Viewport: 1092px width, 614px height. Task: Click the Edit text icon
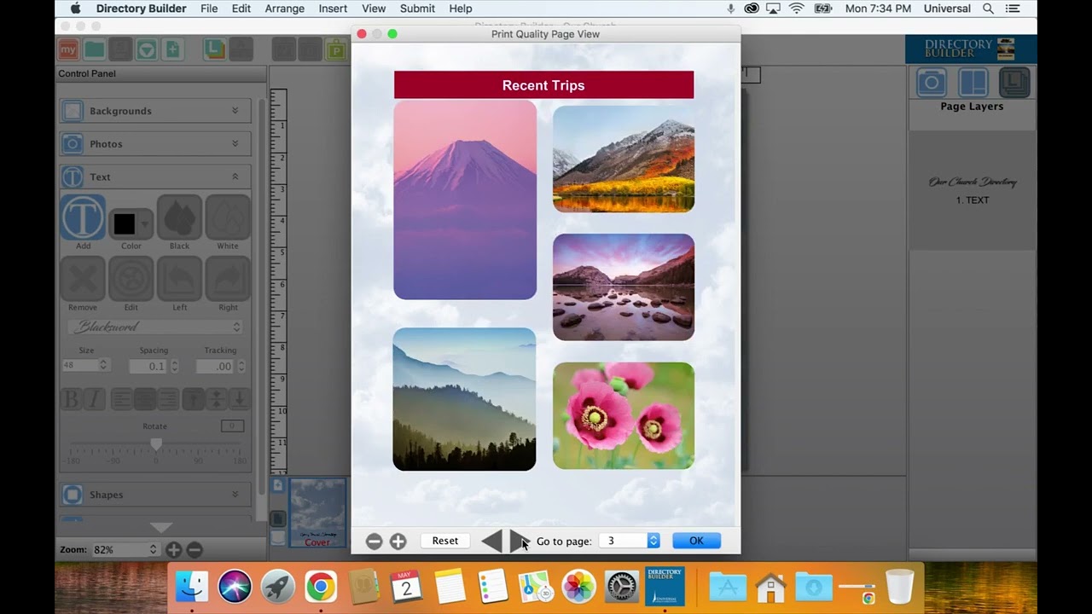[x=131, y=279]
